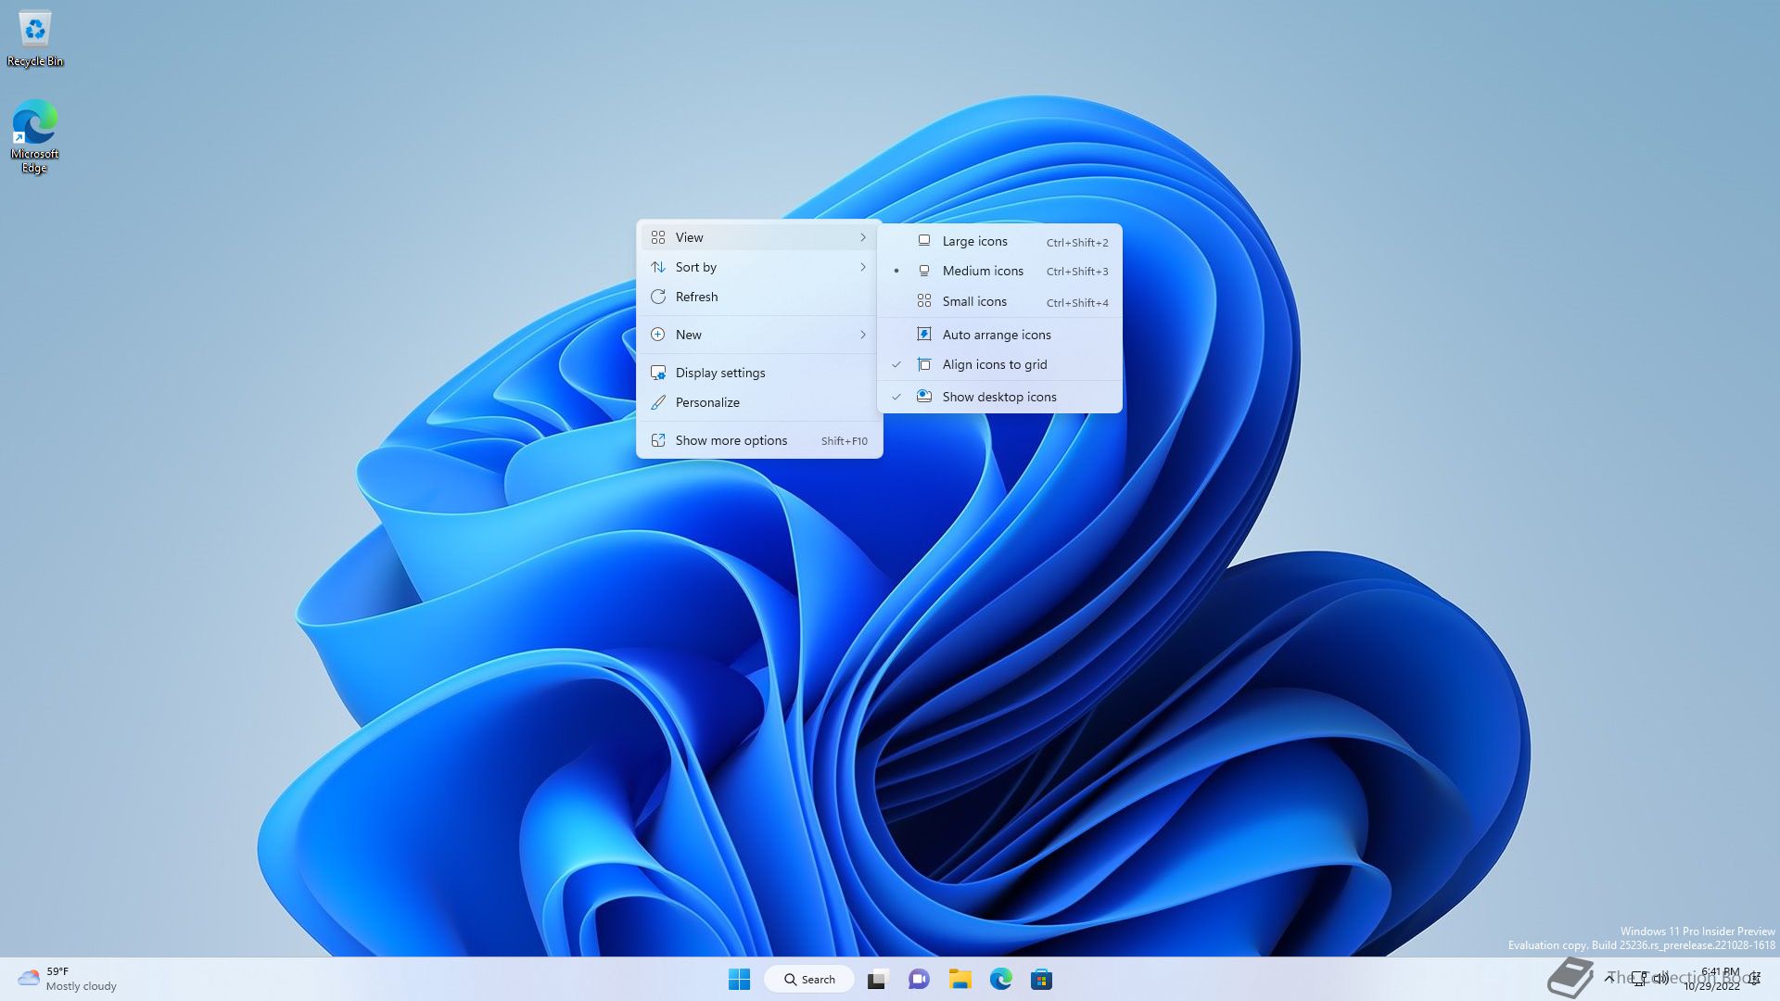
Task: Click the taskbar Search box
Action: 808,979
